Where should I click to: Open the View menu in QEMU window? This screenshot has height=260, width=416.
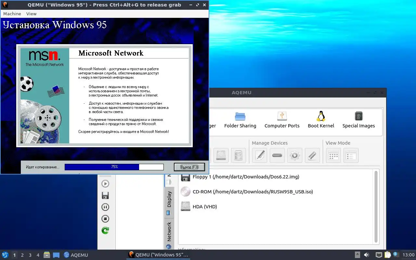coord(32,14)
